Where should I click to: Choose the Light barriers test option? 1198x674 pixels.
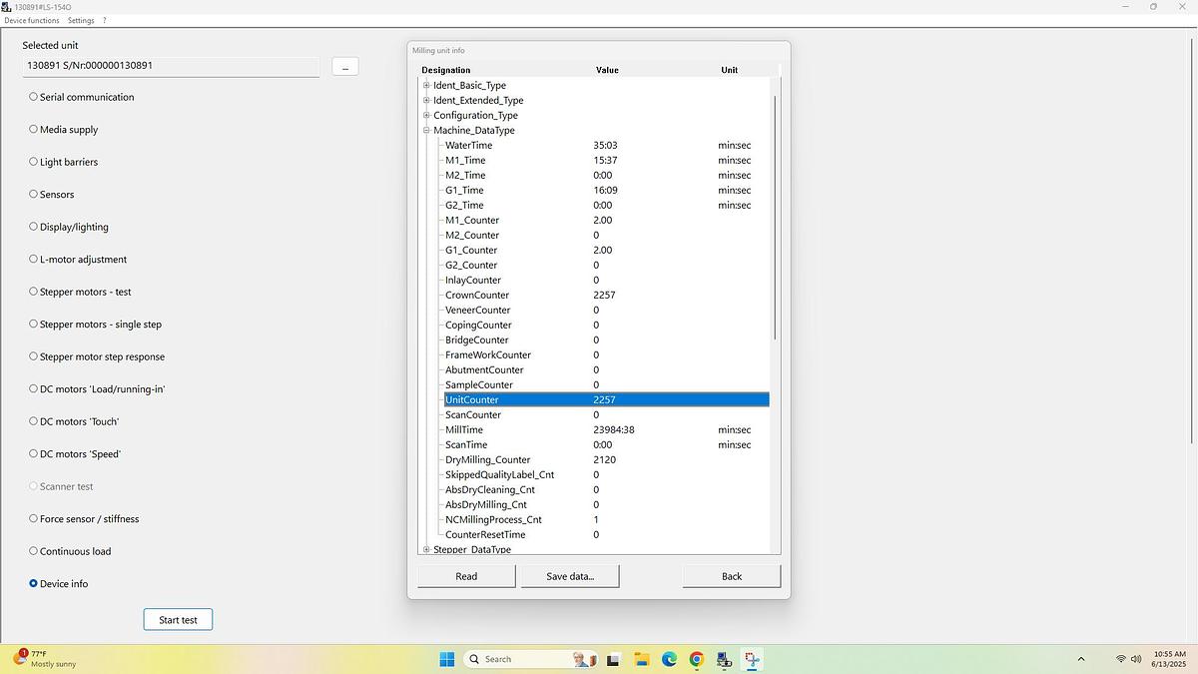click(x=34, y=162)
